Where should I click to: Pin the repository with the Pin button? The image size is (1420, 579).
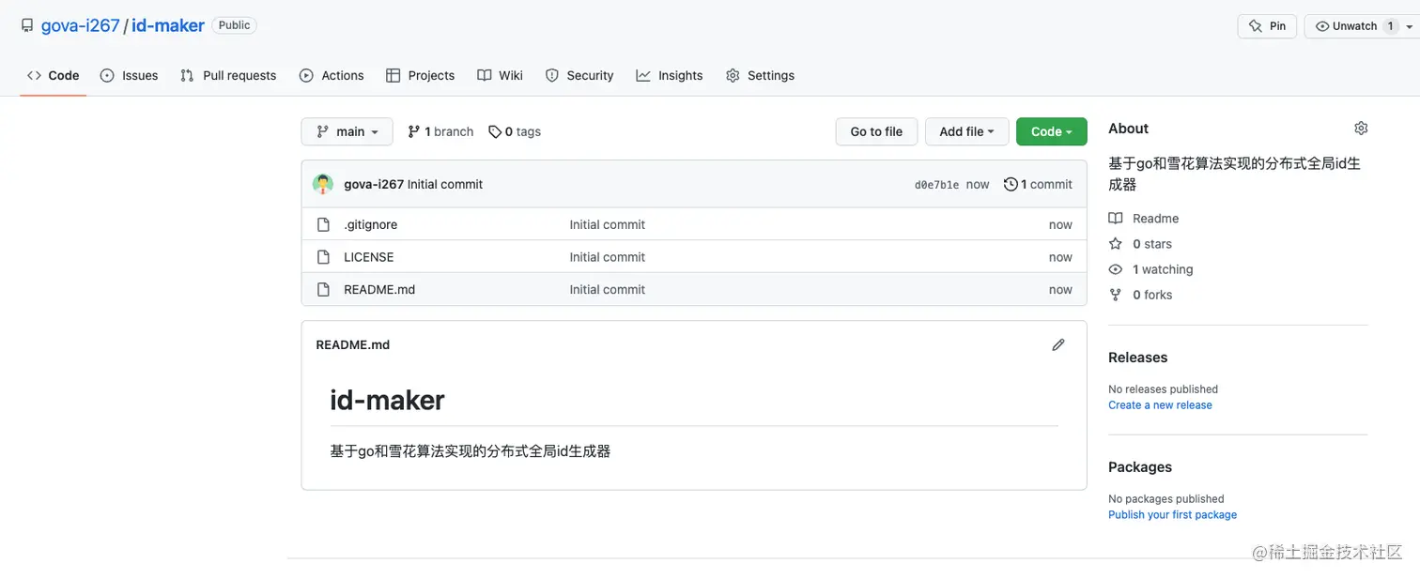[1267, 26]
